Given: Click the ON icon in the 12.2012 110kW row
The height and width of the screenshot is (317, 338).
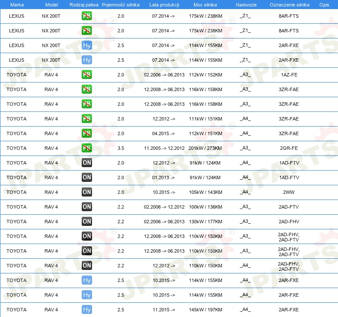Looking at the screenshot, I should point(87,266).
